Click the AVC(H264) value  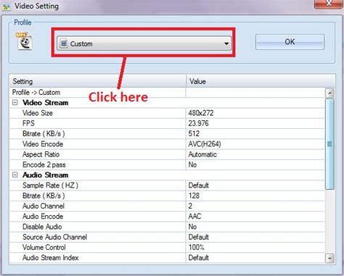tap(205, 144)
